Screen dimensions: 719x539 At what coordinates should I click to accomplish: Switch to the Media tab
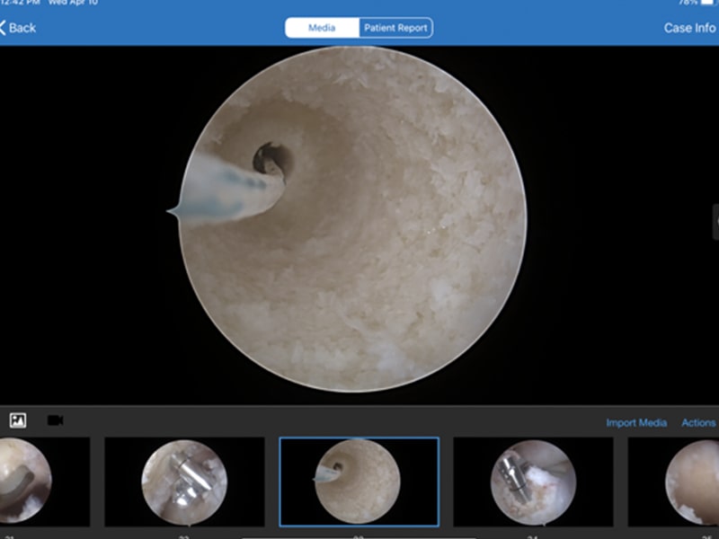coord(322,28)
